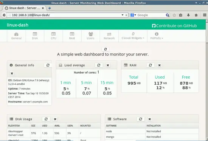Expand the PHPInfo dropdown

pyautogui.click(x=157, y=36)
